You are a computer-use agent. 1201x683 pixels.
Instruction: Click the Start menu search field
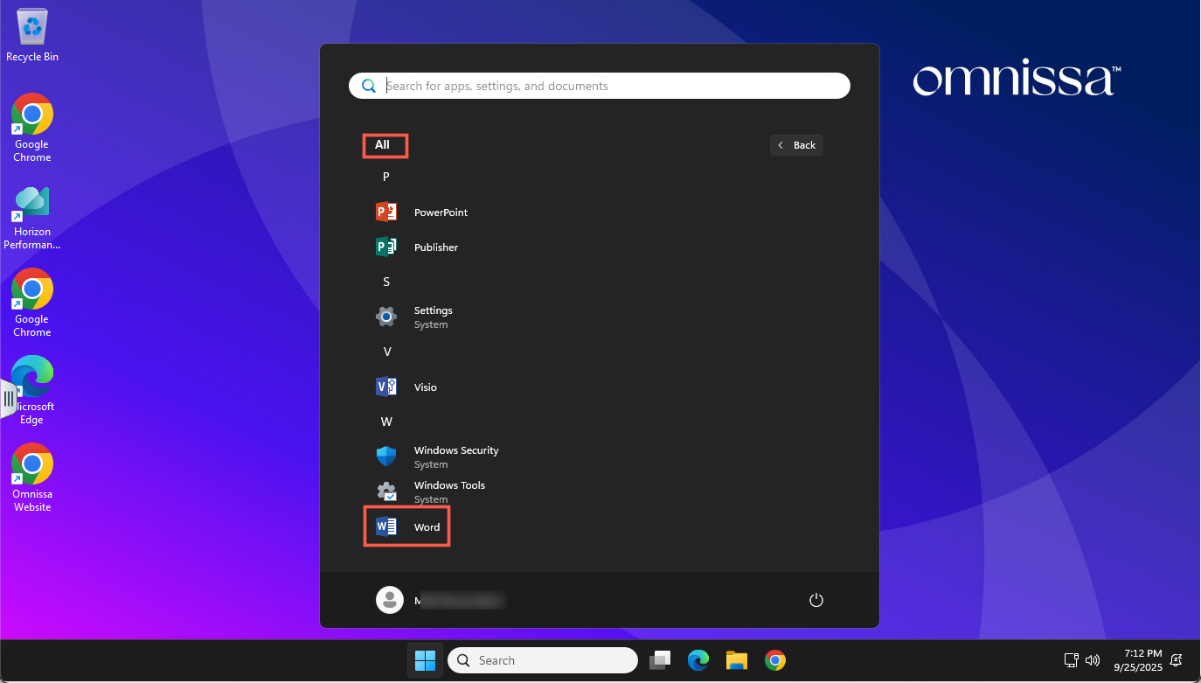(x=612, y=86)
